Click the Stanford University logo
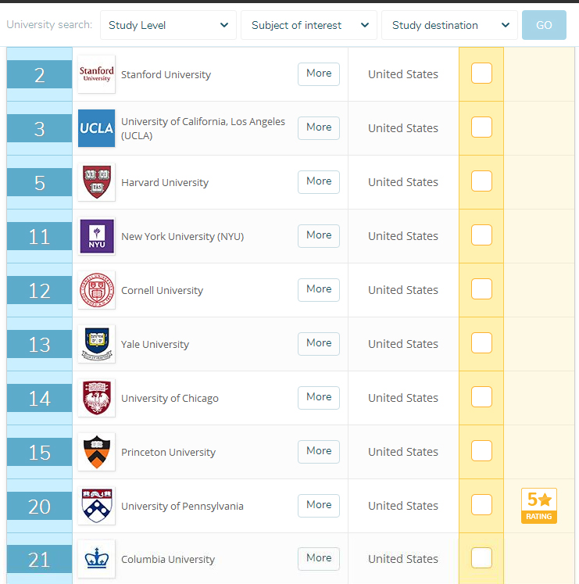The width and height of the screenshot is (579, 584). [x=96, y=74]
